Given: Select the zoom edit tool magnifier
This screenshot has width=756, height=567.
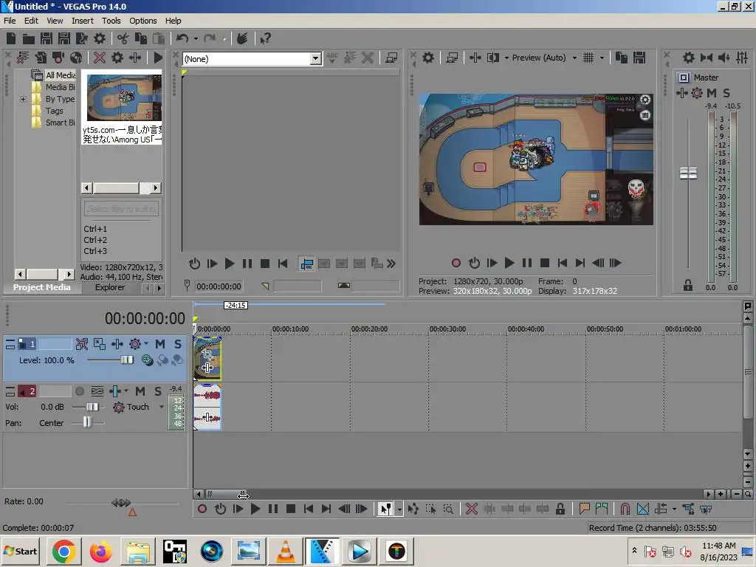Looking at the screenshot, I should 448,509.
